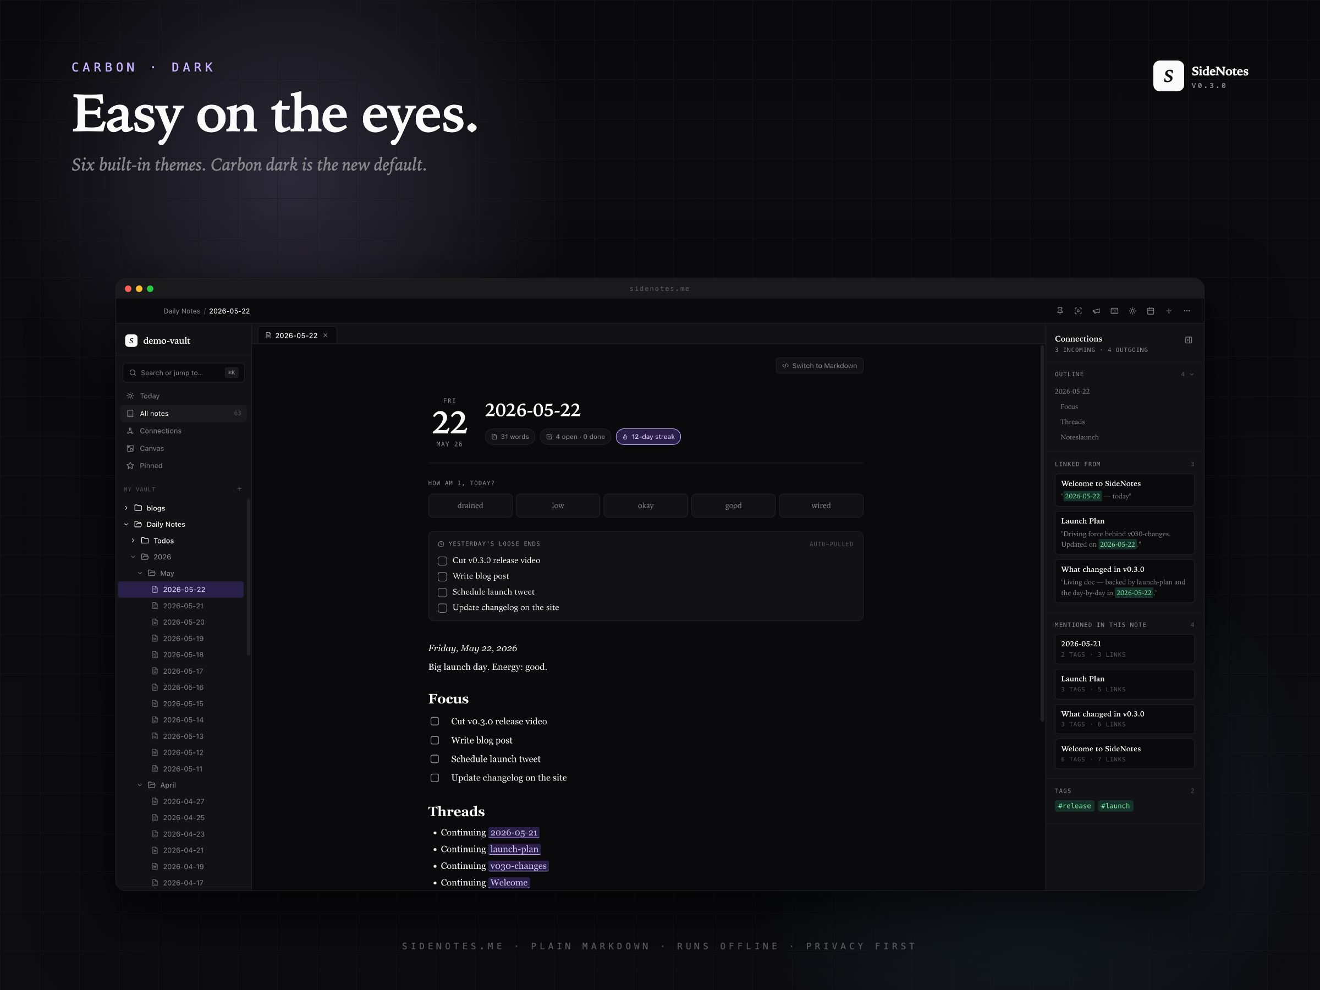This screenshot has width=1320, height=990.
Task: Create a new note with the top toolbar plus icon
Action: tap(1168, 311)
